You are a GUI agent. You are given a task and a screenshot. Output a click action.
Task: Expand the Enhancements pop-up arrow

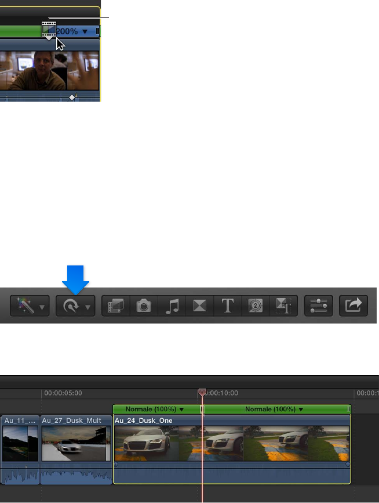click(x=42, y=307)
